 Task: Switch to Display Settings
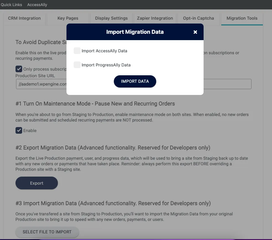click(111, 18)
